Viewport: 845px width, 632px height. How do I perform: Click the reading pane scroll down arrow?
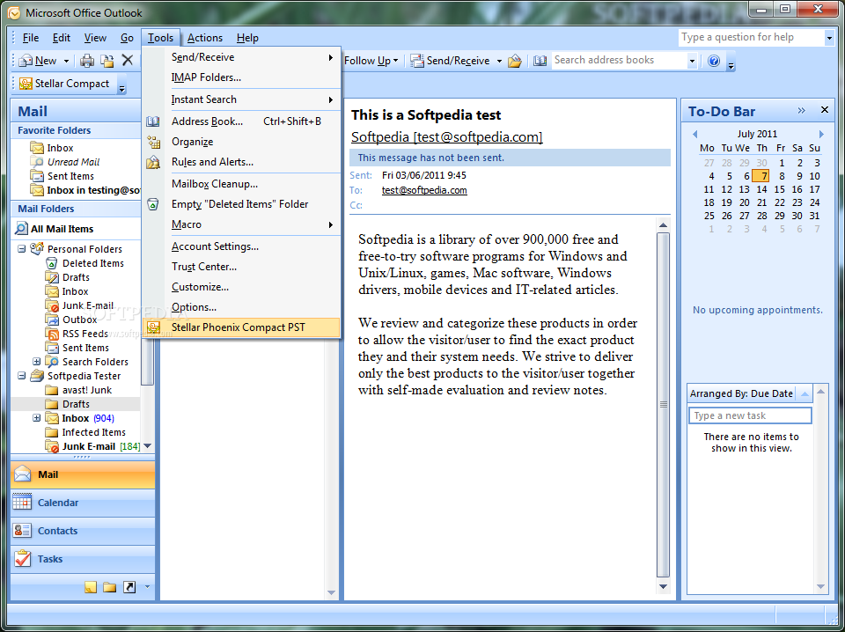tap(663, 587)
